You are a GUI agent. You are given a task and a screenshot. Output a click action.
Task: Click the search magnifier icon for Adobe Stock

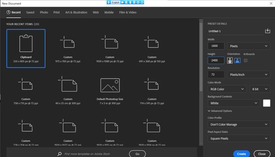60,154
